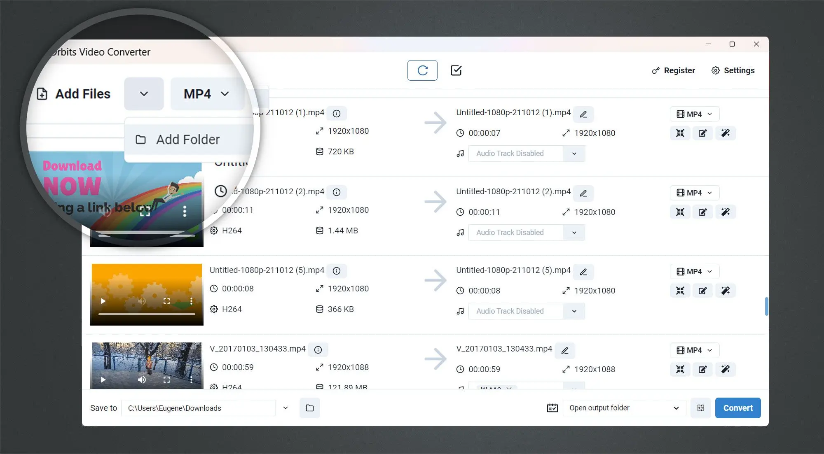Open Settings from top right menu

733,70
